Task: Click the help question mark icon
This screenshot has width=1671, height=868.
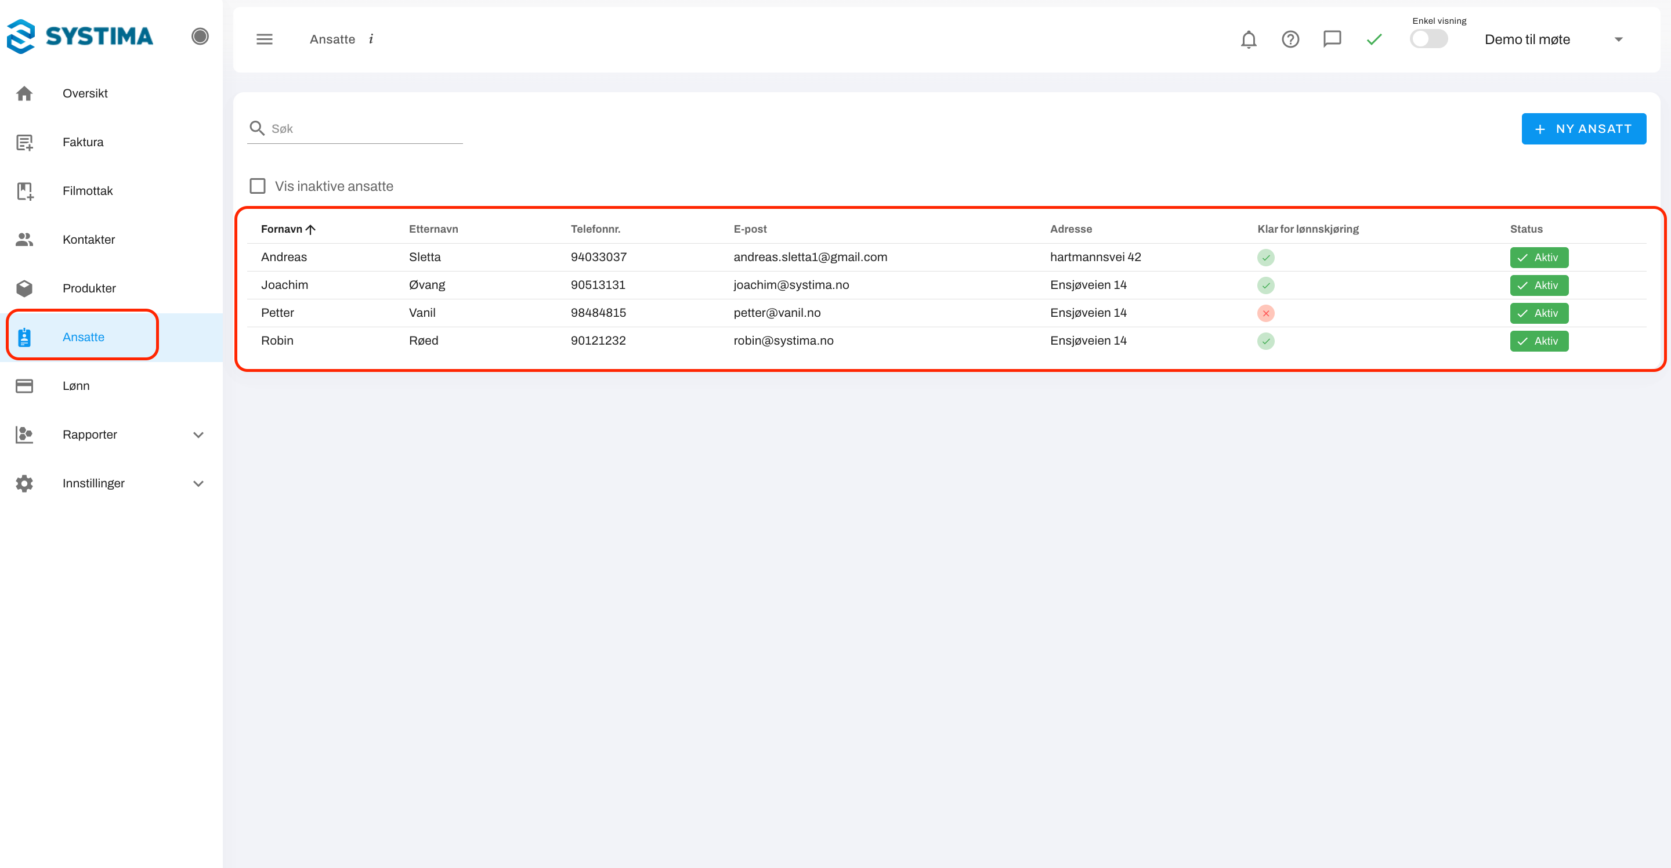Action: click(1290, 39)
